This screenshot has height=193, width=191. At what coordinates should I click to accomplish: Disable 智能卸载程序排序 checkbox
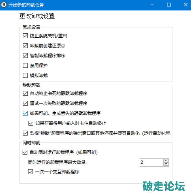(25, 56)
